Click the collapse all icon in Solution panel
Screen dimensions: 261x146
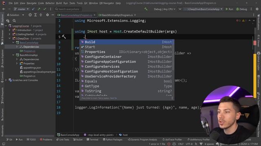pos(41,15)
